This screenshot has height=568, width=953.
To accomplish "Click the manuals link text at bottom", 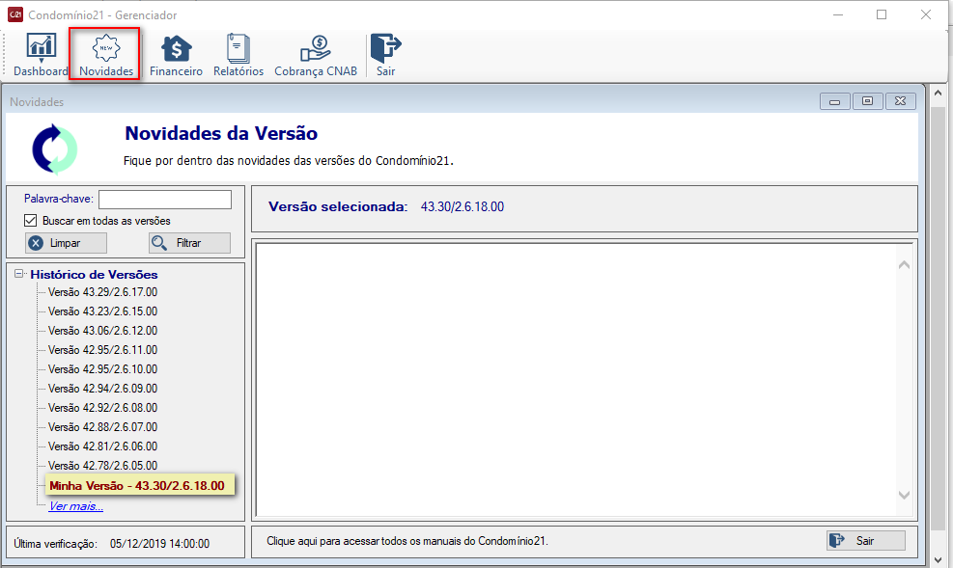I will pyautogui.click(x=407, y=541).
